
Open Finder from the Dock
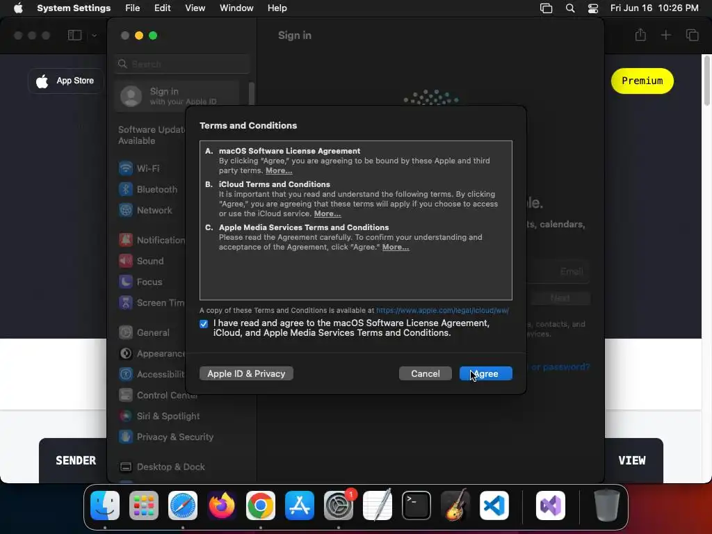[105, 505]
